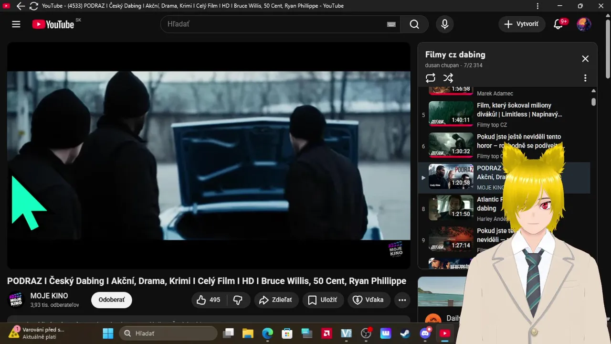Open File Explorer from taskbar
The height and width of the screenshot is (344, 611).
coord(247,333)
